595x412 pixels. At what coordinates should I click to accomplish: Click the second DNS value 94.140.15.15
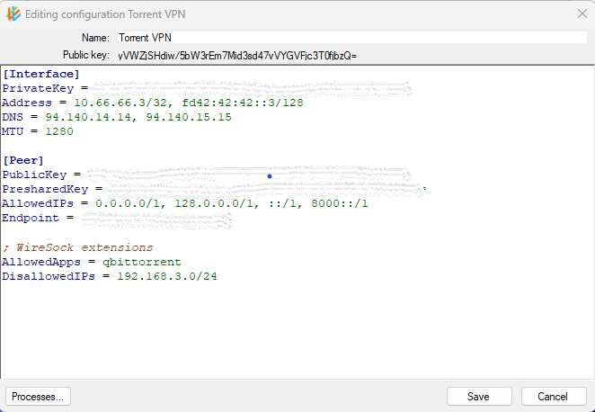pos(189,117)
